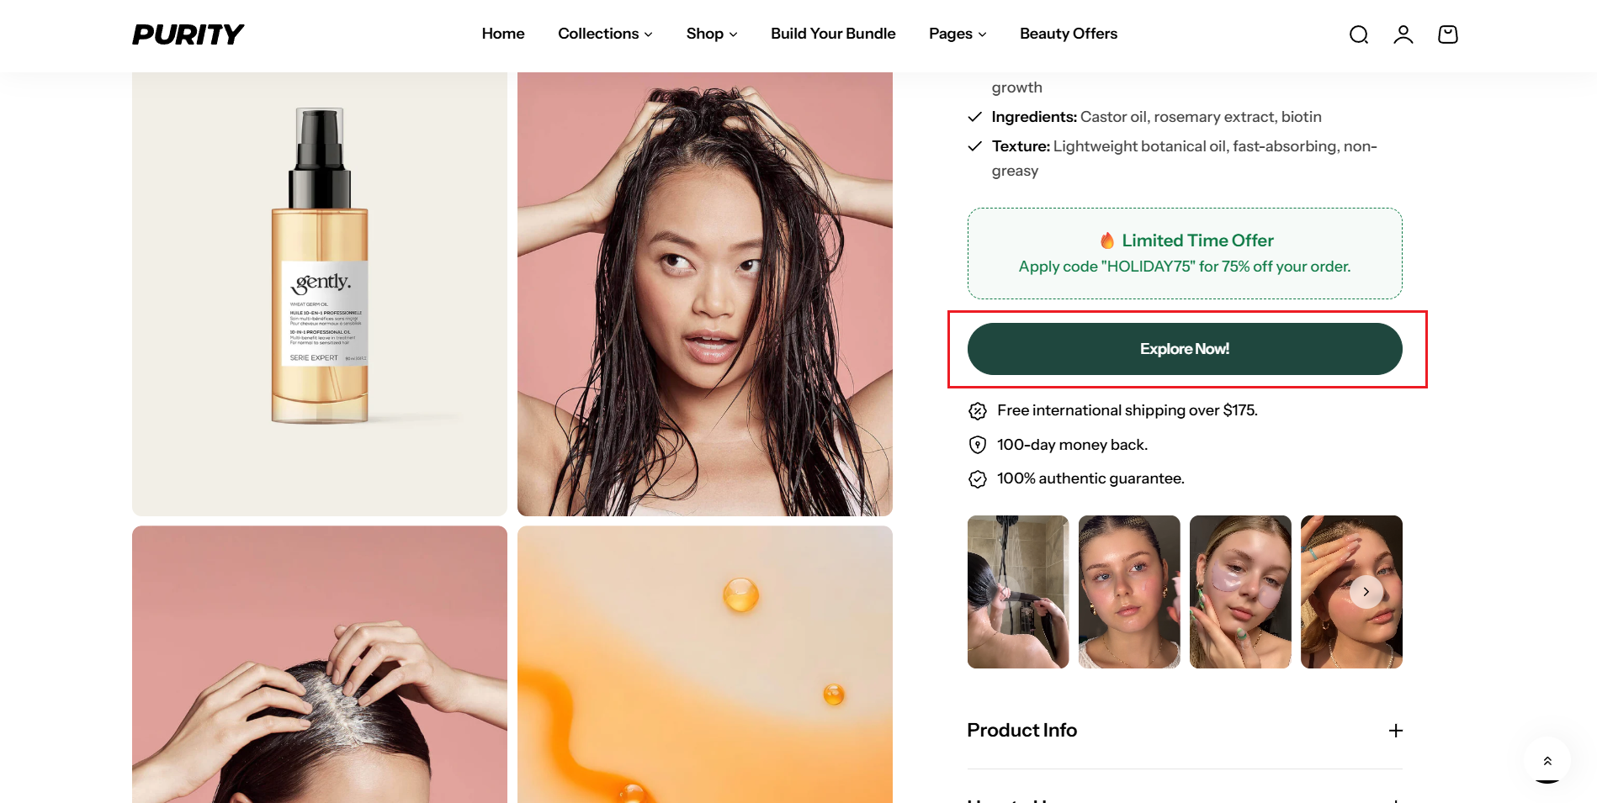Open the Beauty Offers link
The height and width of the screenshot is (803, 1597).
[x=1068, y=34]
